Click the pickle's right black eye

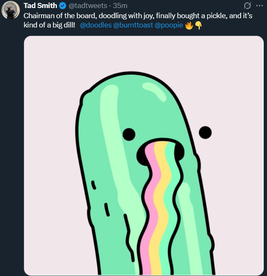[205, 132]
